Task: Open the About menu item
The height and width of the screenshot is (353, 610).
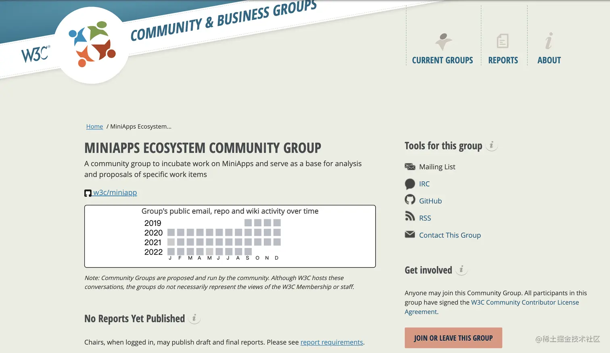Action: point(549,60)
